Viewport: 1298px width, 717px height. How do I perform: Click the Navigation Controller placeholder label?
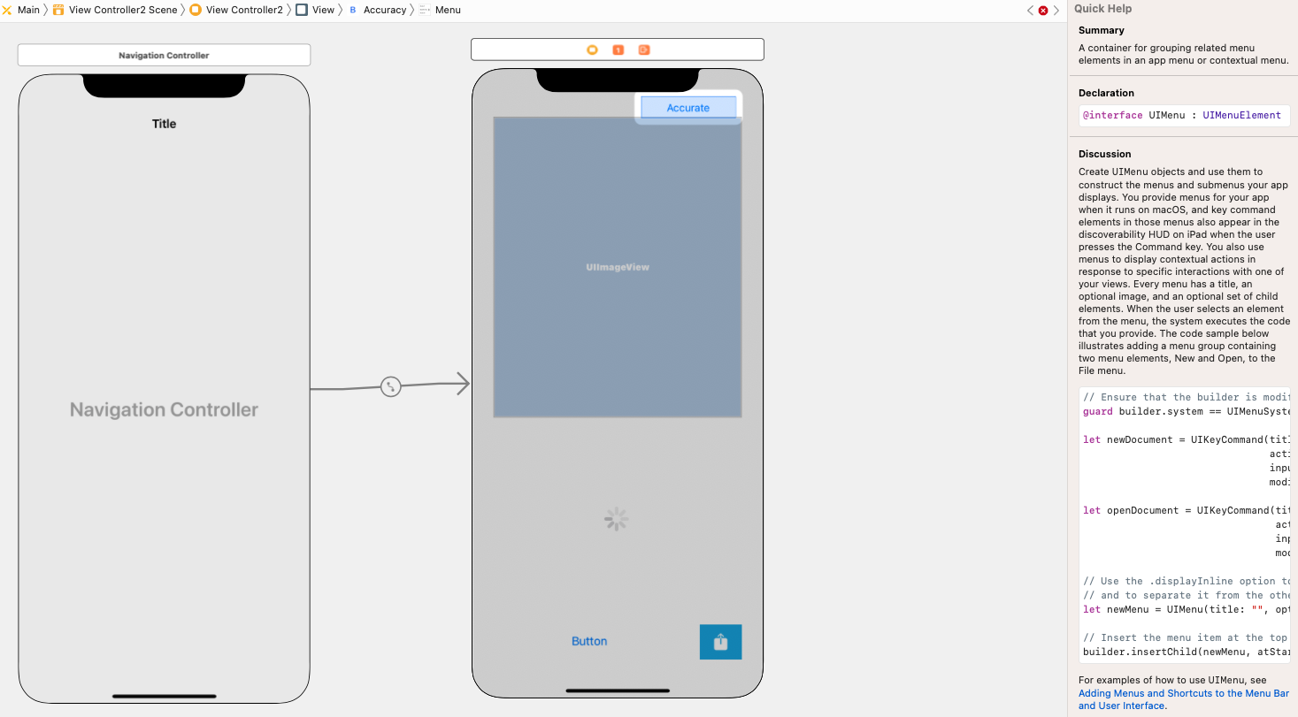(164, 409)
